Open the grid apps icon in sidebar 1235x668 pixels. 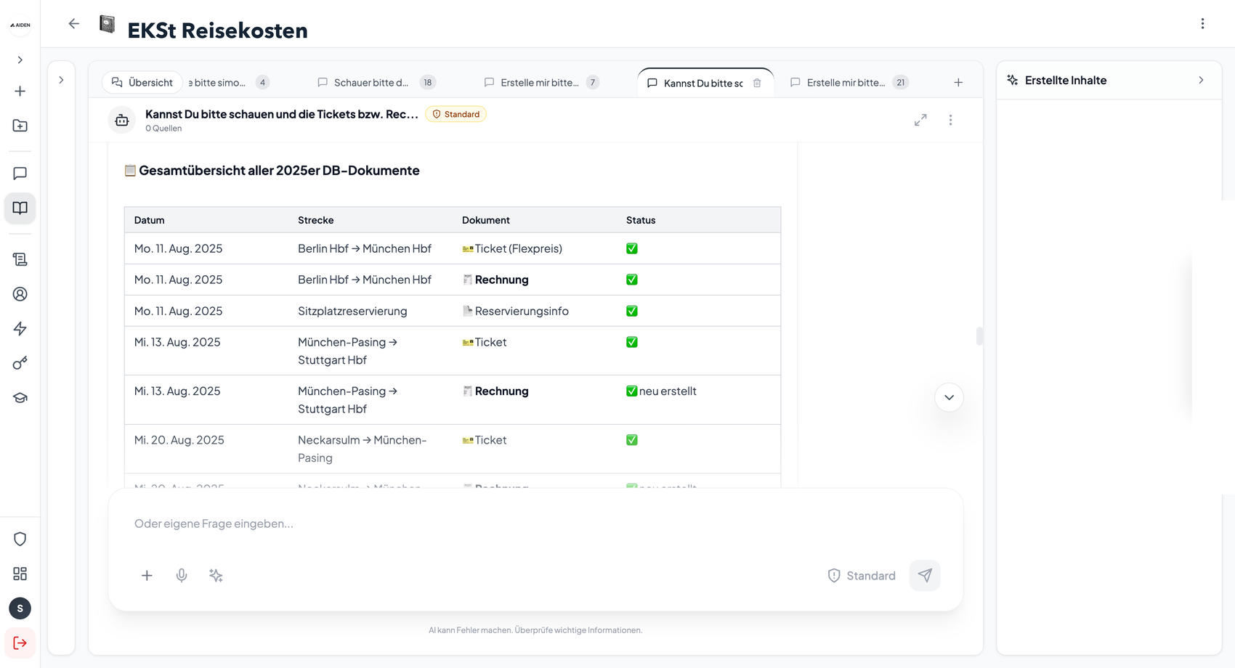[20, 574]
